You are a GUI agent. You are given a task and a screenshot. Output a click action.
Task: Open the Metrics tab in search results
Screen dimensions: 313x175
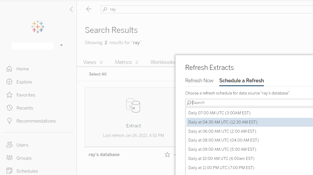[123, 62]
